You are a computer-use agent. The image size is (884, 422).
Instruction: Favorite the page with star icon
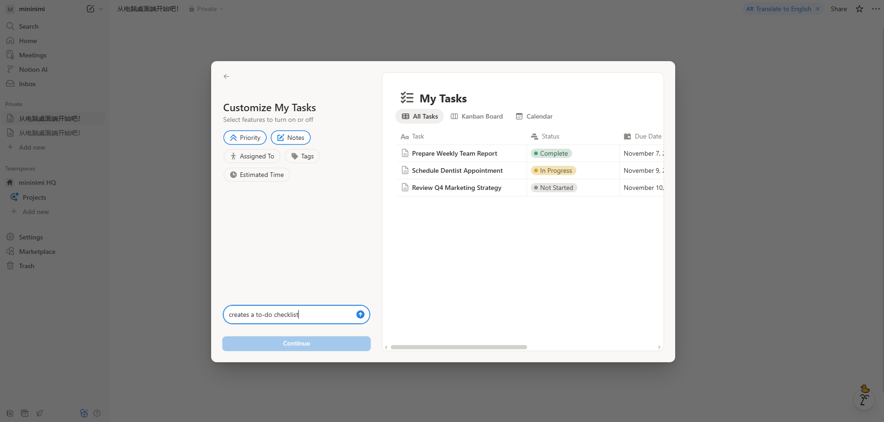(859, 9)
